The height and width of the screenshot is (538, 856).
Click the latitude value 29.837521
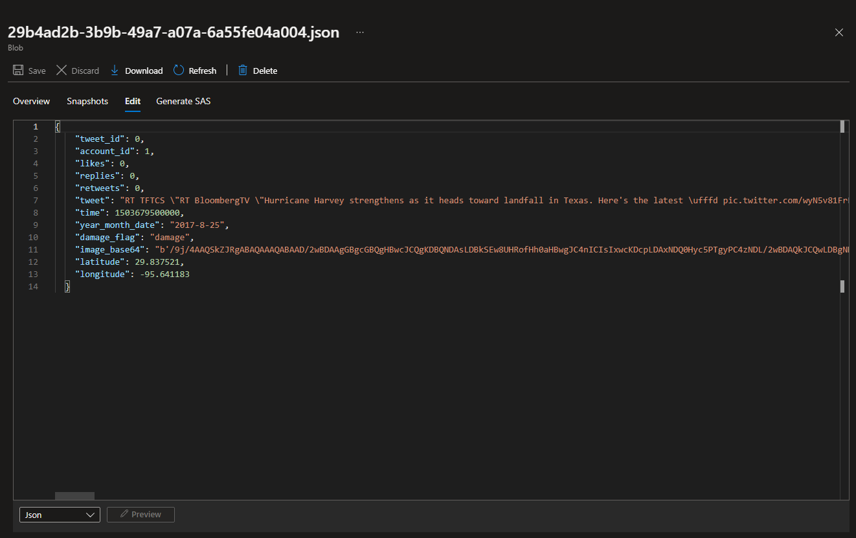coord(157,262)
